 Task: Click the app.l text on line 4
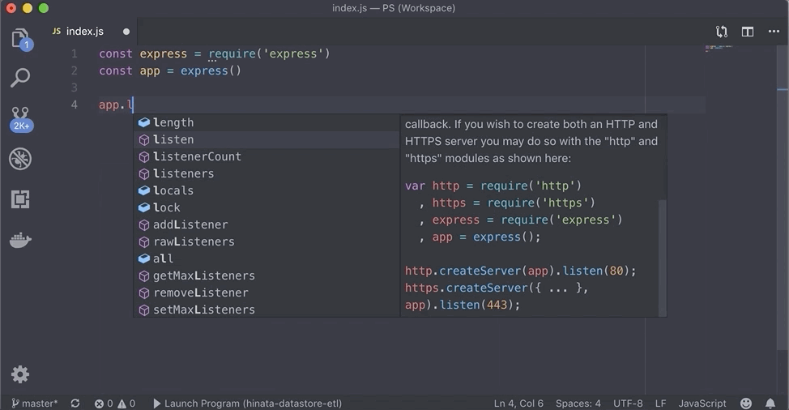pos(116,105)
